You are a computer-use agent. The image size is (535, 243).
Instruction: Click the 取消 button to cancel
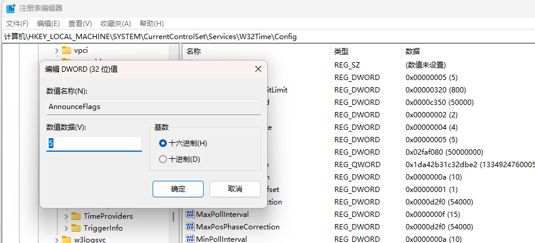[x=235, y=189]
